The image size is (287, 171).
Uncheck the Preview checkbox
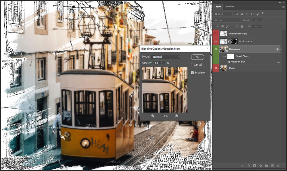pos(192,73)
